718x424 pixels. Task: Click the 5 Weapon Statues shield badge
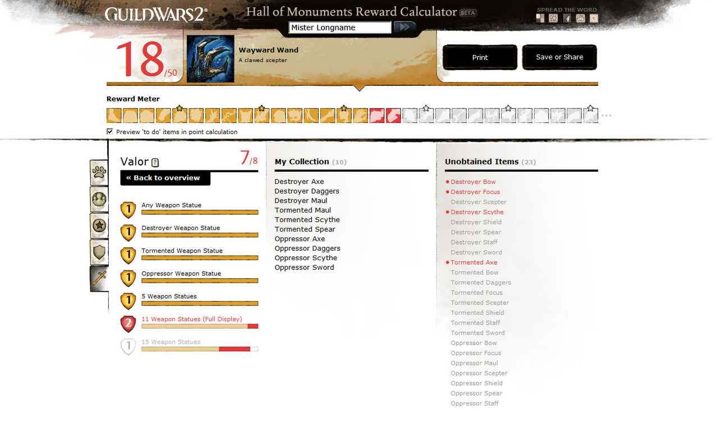coord(128,301)
